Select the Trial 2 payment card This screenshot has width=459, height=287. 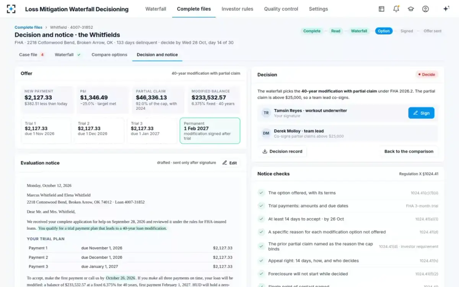(x=99, y=130)
